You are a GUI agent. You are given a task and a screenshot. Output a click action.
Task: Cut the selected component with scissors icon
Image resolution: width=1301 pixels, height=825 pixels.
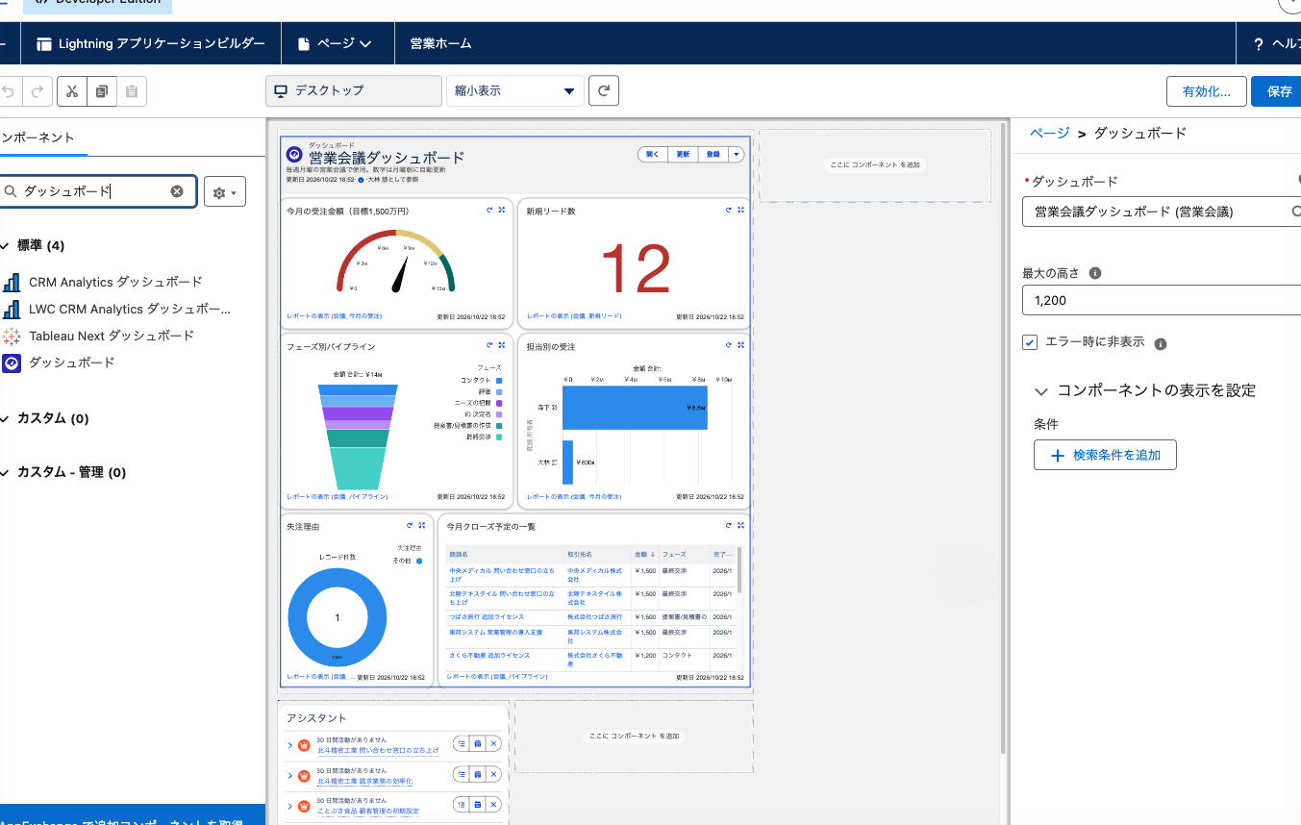(x=72, y=91)
